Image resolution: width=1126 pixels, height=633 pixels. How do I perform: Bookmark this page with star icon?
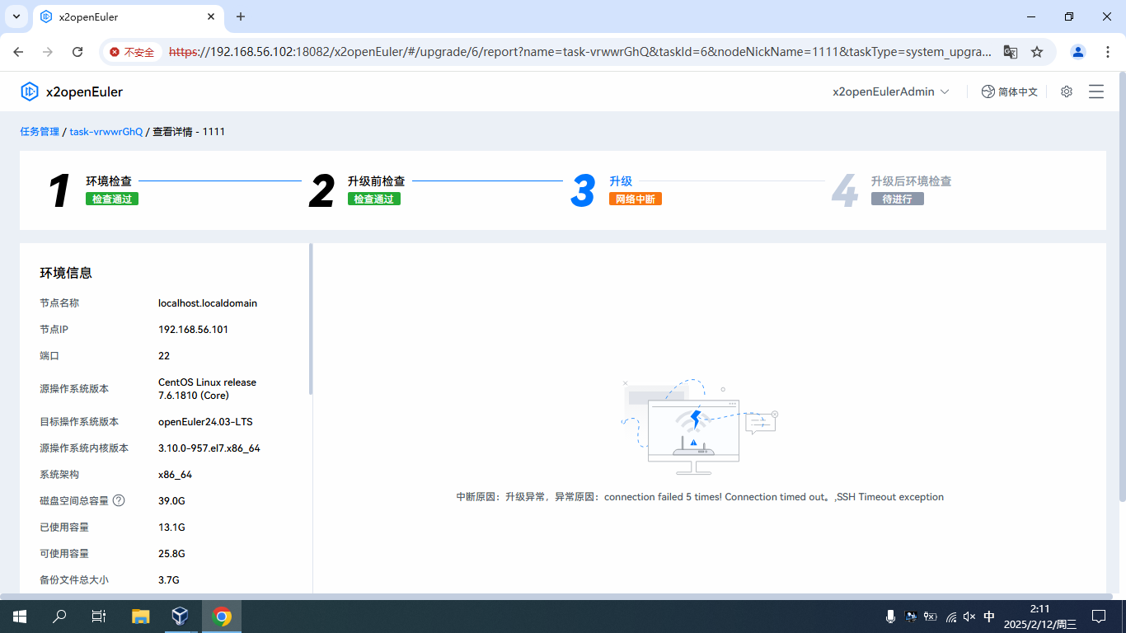pos(1037,52)
